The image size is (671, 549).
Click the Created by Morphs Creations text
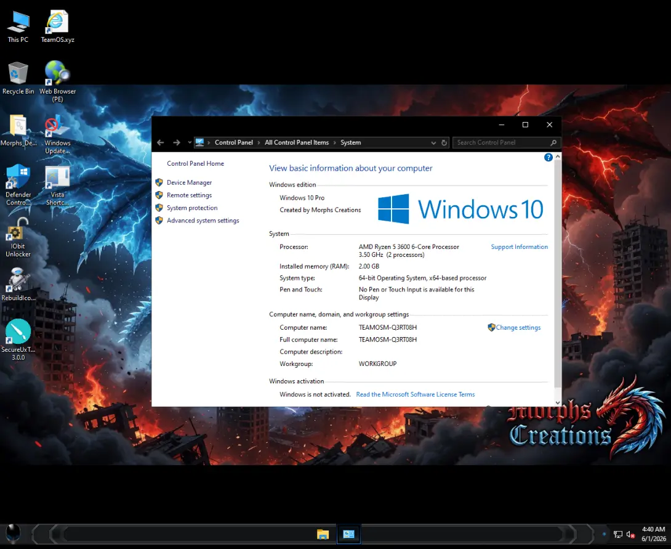coord(320,210)
